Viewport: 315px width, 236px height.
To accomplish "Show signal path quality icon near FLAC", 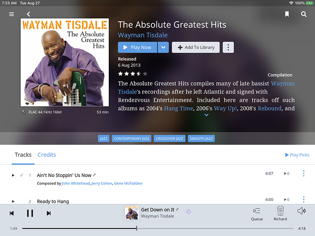I will click(x=23, y=112).
